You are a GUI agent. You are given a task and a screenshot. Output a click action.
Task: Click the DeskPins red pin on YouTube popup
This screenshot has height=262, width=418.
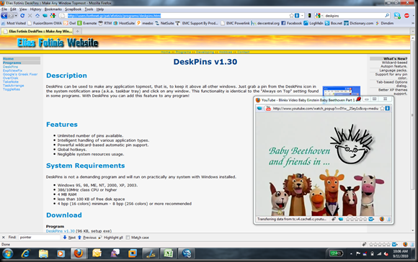click(x=359, y=99)
